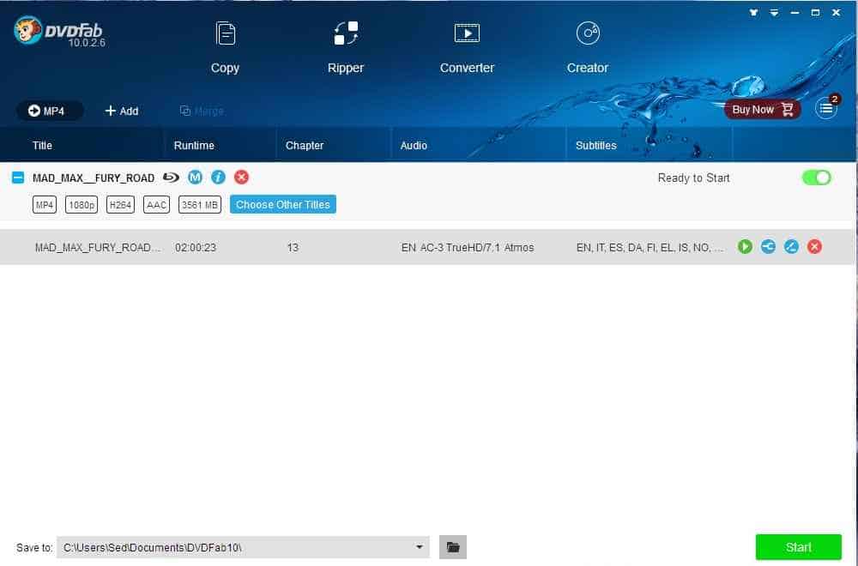Collapse the MAD_MAX__FURY_ROAD source entry
Screen dimensions: 858x566
coord(17,178)
